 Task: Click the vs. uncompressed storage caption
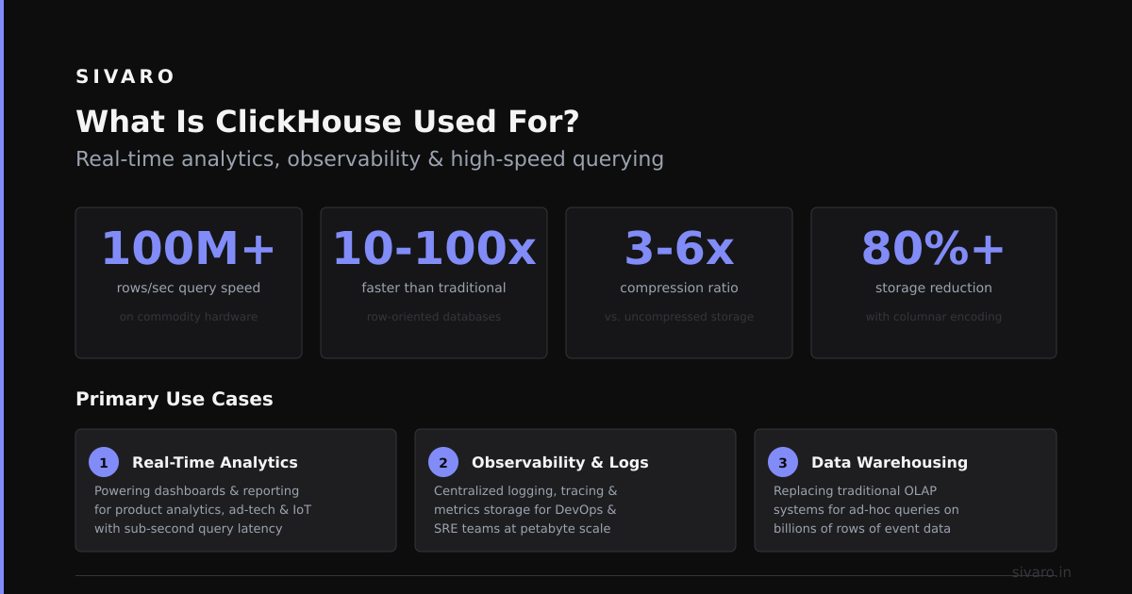click(x=679, y=317)
